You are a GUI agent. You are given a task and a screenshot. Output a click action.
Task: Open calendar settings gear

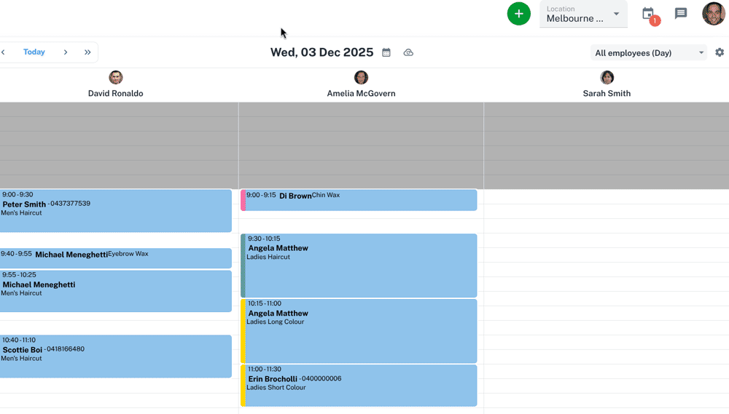point(720,52)
